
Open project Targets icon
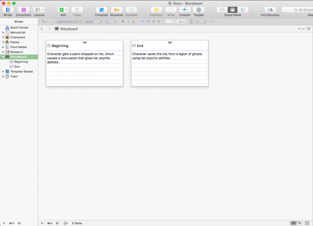pyautogui.click(x=198, y=10)
